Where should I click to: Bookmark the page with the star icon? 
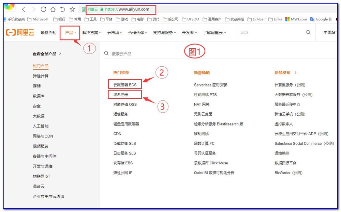coord(72,10)
